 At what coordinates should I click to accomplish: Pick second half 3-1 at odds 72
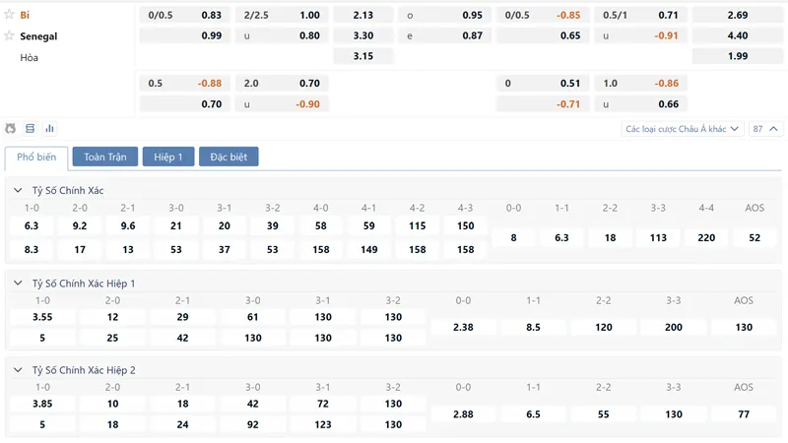(323, 404)
